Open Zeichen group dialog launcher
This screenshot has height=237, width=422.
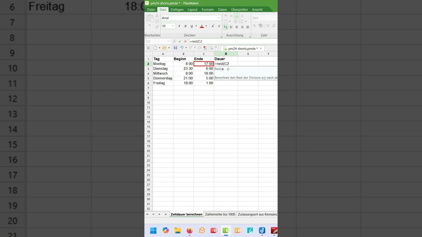(x=221, y=37)
